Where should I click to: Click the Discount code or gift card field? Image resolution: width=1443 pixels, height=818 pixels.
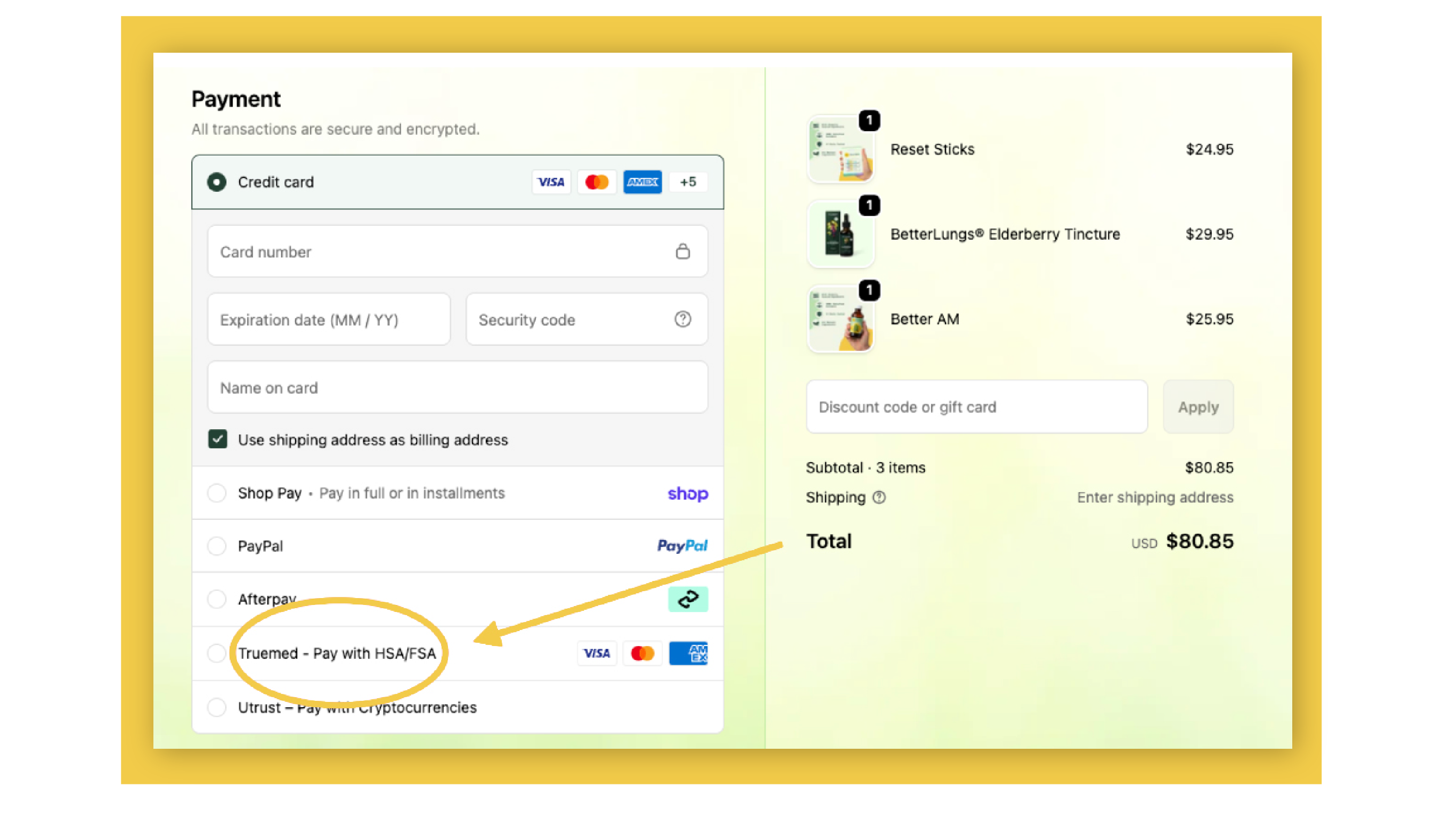[x=976, y=407]
